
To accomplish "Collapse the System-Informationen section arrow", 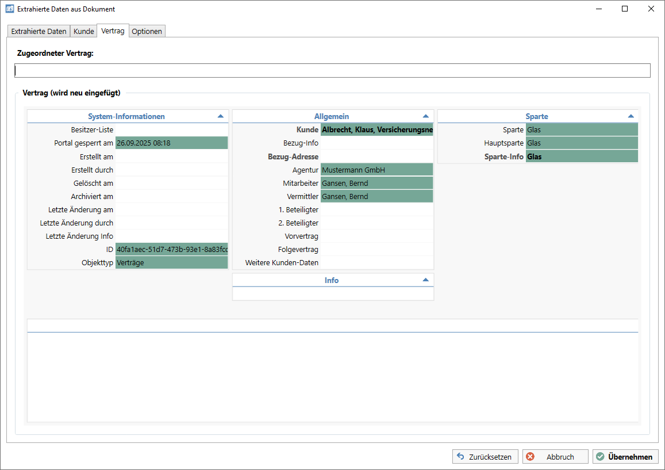I will tap(221, 116).
